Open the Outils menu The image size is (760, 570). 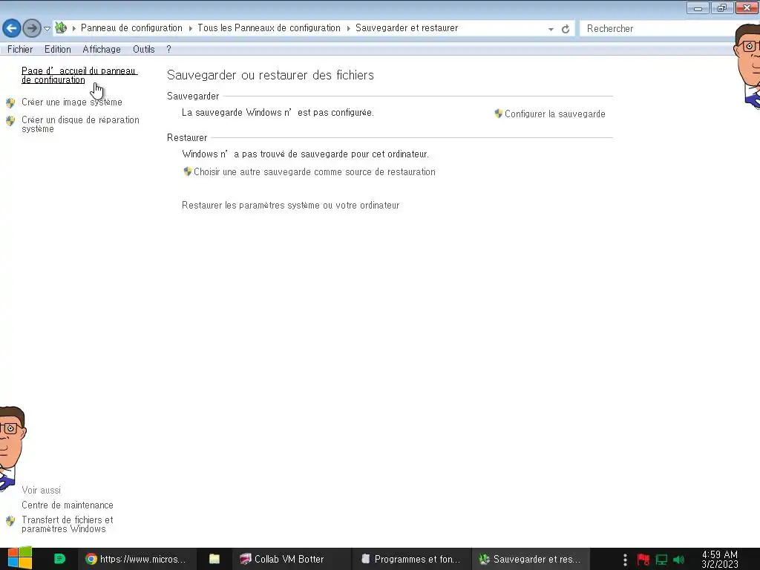[143, 49]
